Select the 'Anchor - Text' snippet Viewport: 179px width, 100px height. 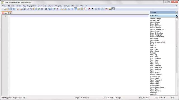click(155, 20)
